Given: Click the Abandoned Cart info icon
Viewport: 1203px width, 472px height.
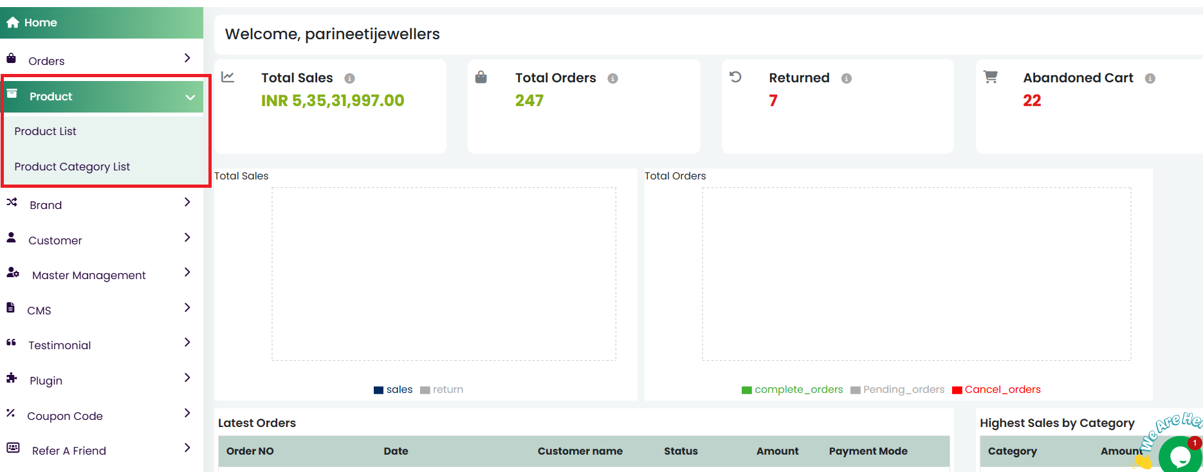Looking at the screenshot, I should coord(1150,78).
